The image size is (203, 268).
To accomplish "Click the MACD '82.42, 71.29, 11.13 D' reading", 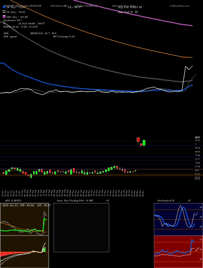I will point(21,27).
